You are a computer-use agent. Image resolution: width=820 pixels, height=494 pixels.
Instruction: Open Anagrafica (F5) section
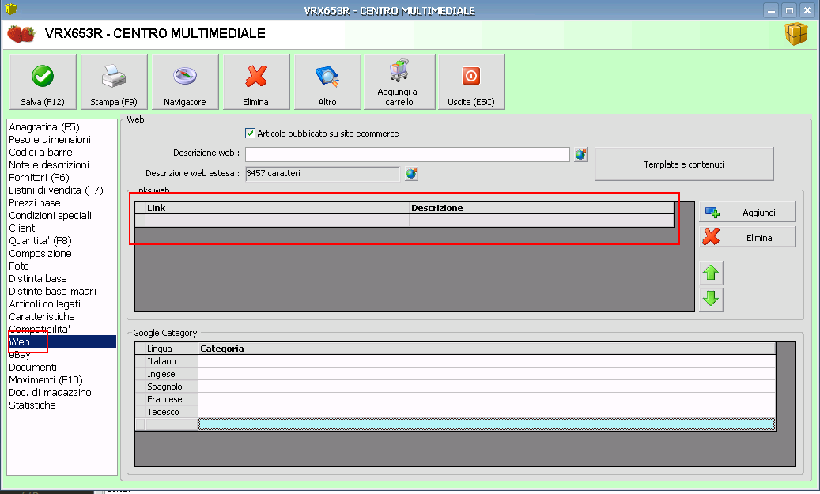click(44, 127)
